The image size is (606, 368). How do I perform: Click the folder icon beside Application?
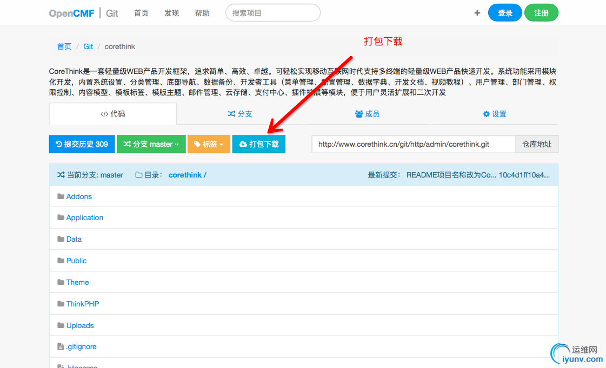tap(61, 217)
